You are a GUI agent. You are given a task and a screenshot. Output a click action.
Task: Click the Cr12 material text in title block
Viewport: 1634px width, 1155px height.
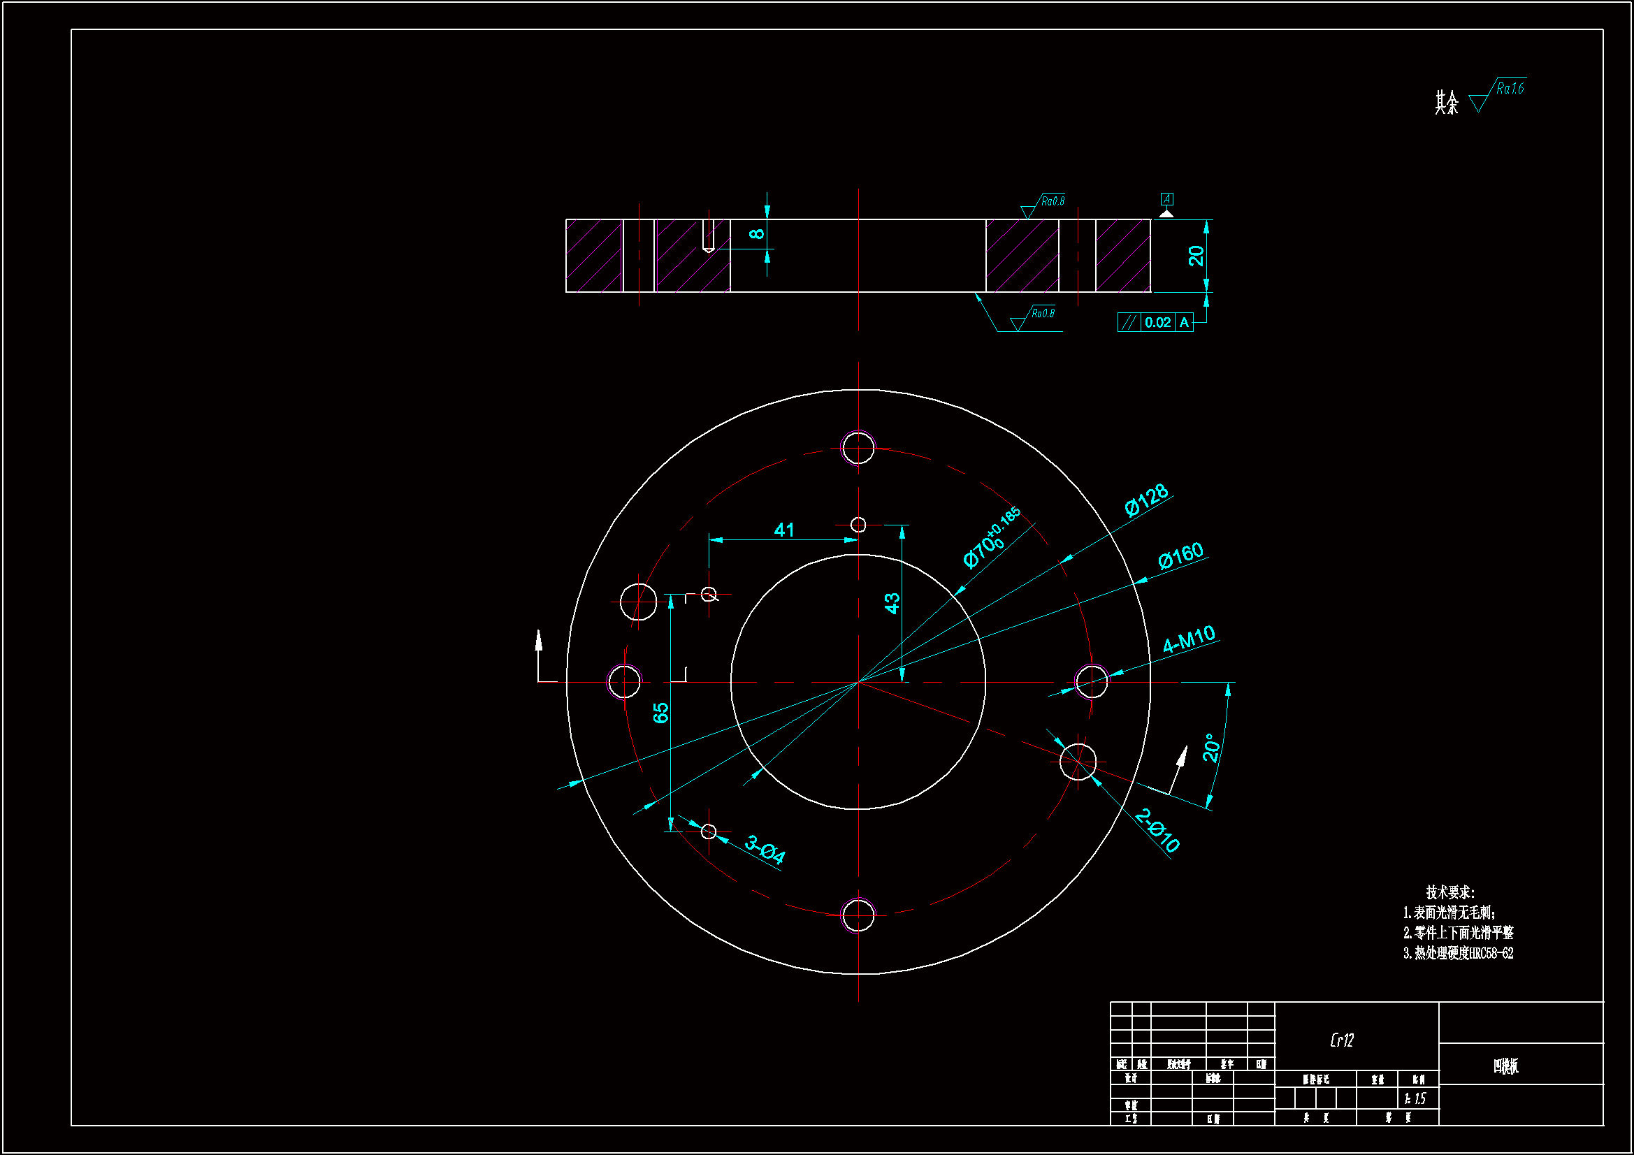click(x=1341, y=1040)
